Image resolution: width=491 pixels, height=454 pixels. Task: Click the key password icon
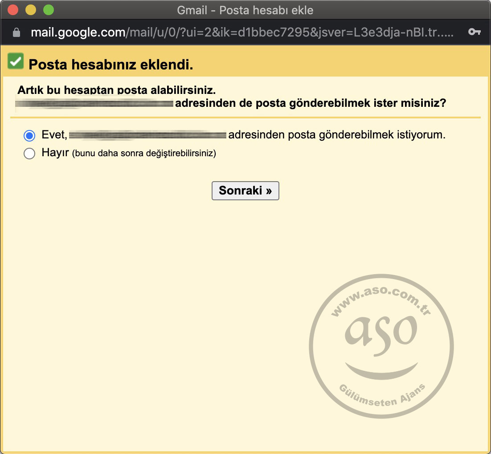click(x=474, y=32)
